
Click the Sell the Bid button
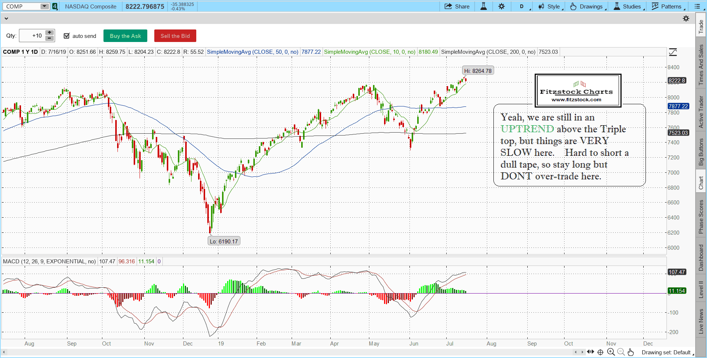pyautogui.click(x=175, y=36)
